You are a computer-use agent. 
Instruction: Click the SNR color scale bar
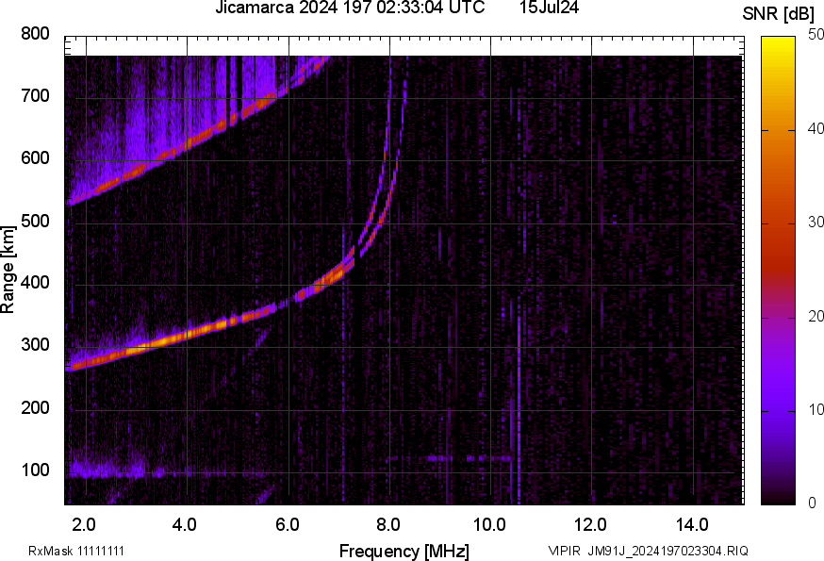[x=779, y=271]
